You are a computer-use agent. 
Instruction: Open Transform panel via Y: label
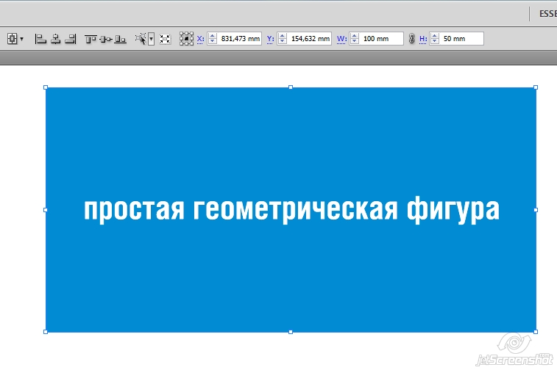pyautogui.click(x=270, y=39)
